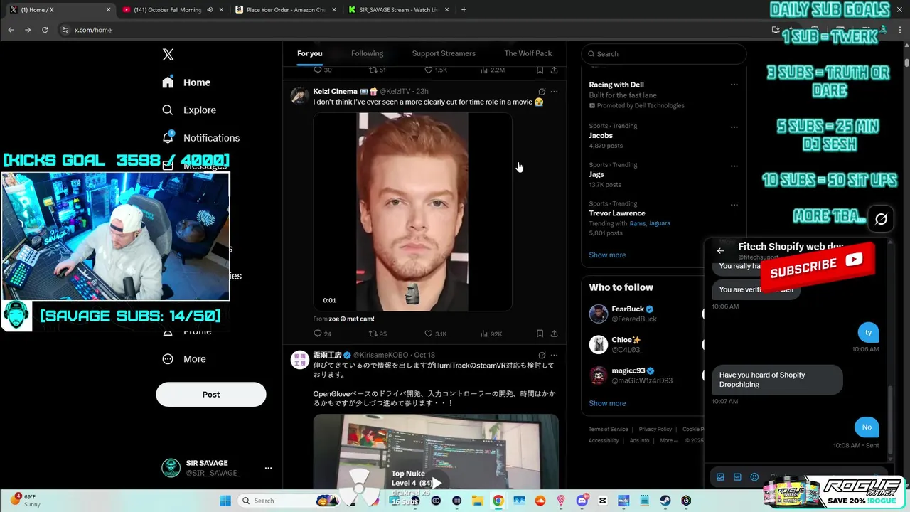The width and height of the screenshot is (910, 512).
Task: Switch to Place Your Order Amazon tab
Action: (x=284, y=10)
